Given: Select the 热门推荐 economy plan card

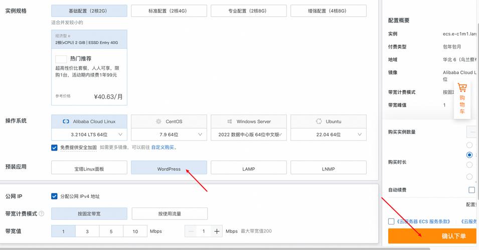Looking at the screenshot, I should click(x=89, y=67).
